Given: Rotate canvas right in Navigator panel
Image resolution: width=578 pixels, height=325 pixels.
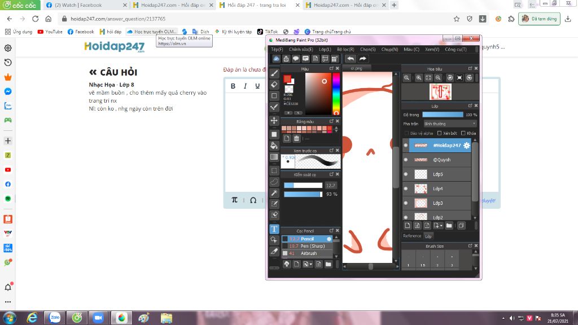Looking at the screenshot, I should (x=469, y=78).
